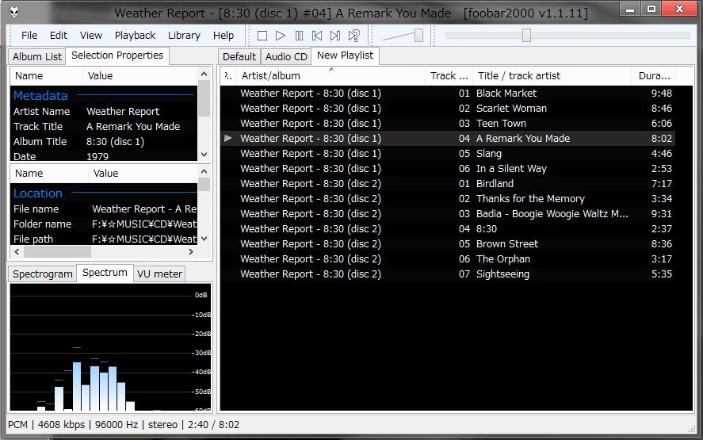
Task: Select the Spectrum visualization tab
Action: click(x=105, y=273)
